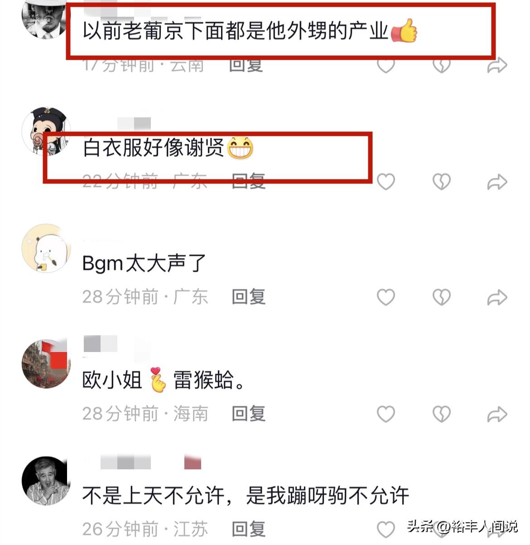The height and width of the screenshot is (545, 530).
Task: Like the 白衣服好像谢贤 comment
Action: point(386,182)
